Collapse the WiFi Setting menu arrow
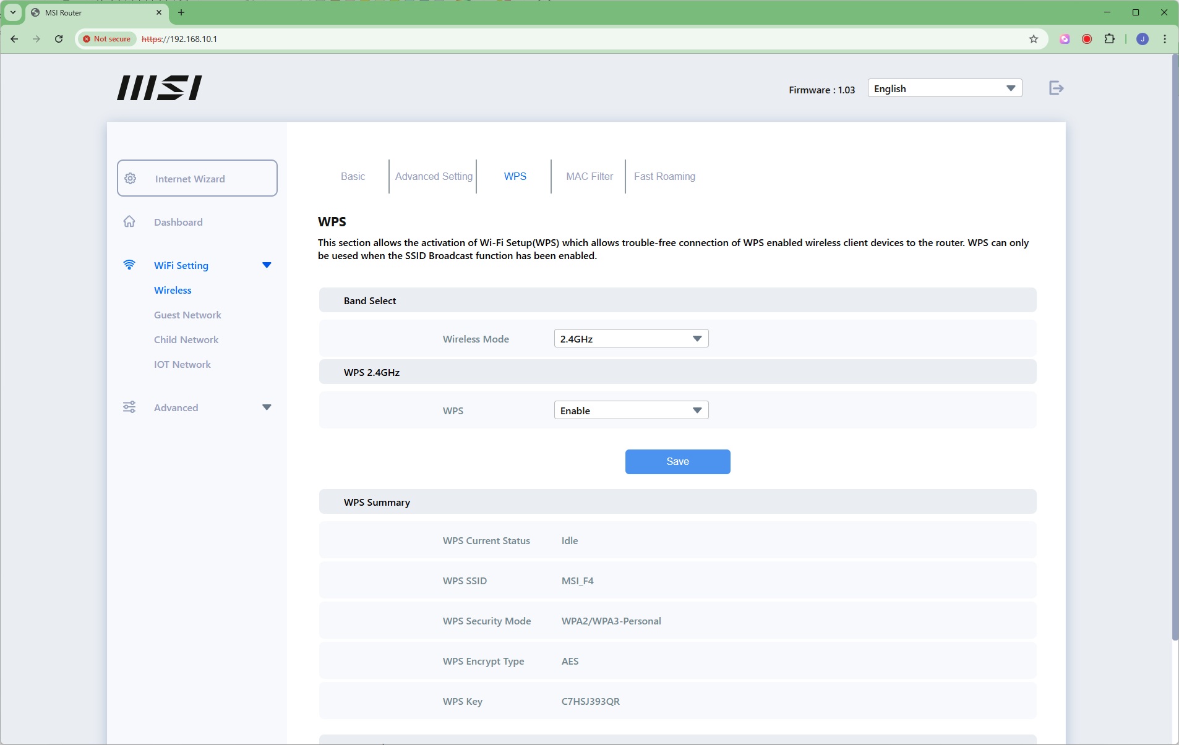Screen dimensions: 1179x745 tap(267, 265)
